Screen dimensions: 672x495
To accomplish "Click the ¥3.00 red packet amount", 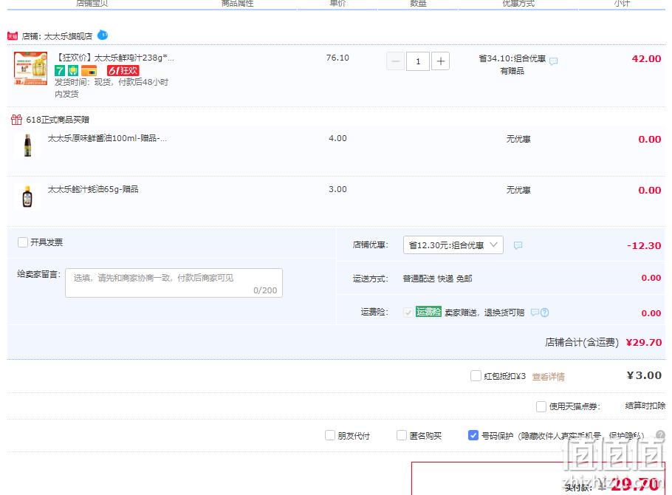I will [644, 375].
